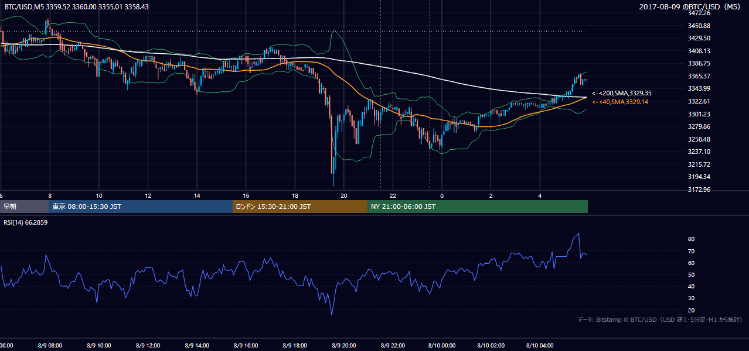Click RSI axis level 20

(692, 310)
